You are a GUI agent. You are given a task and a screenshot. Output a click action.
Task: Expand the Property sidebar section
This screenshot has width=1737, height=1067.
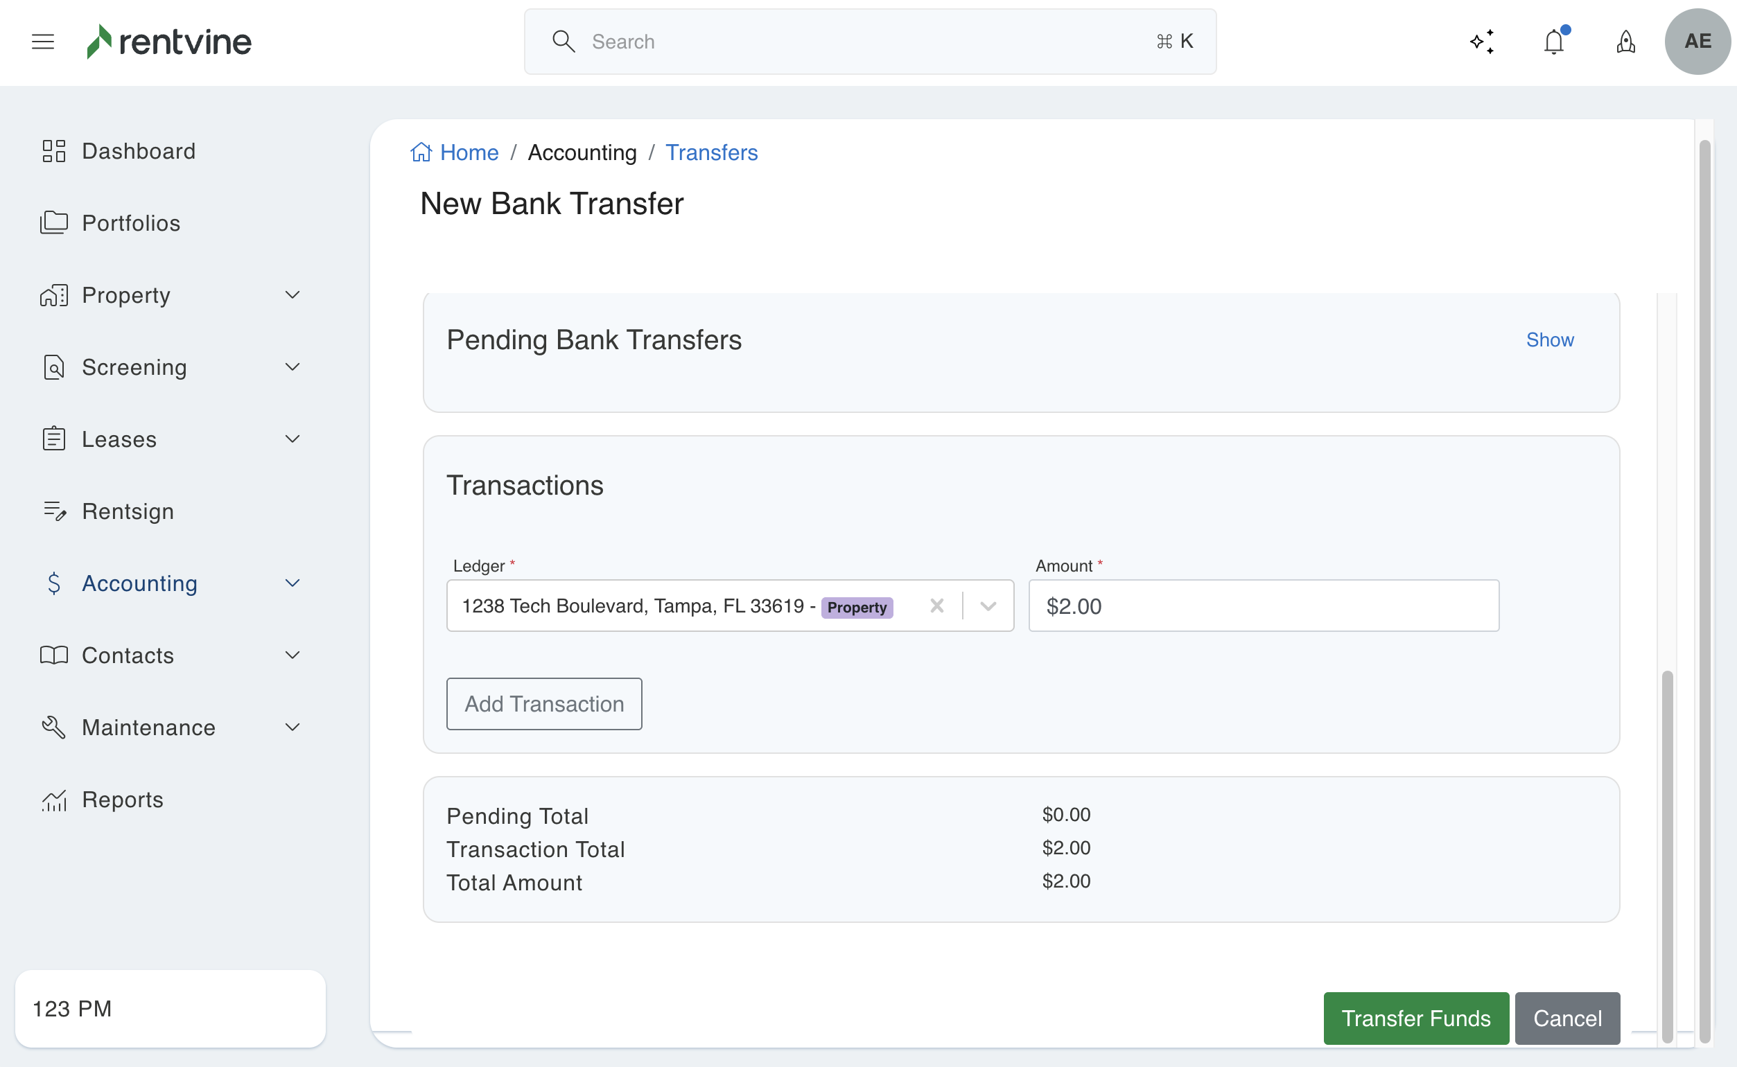[293, 295]
